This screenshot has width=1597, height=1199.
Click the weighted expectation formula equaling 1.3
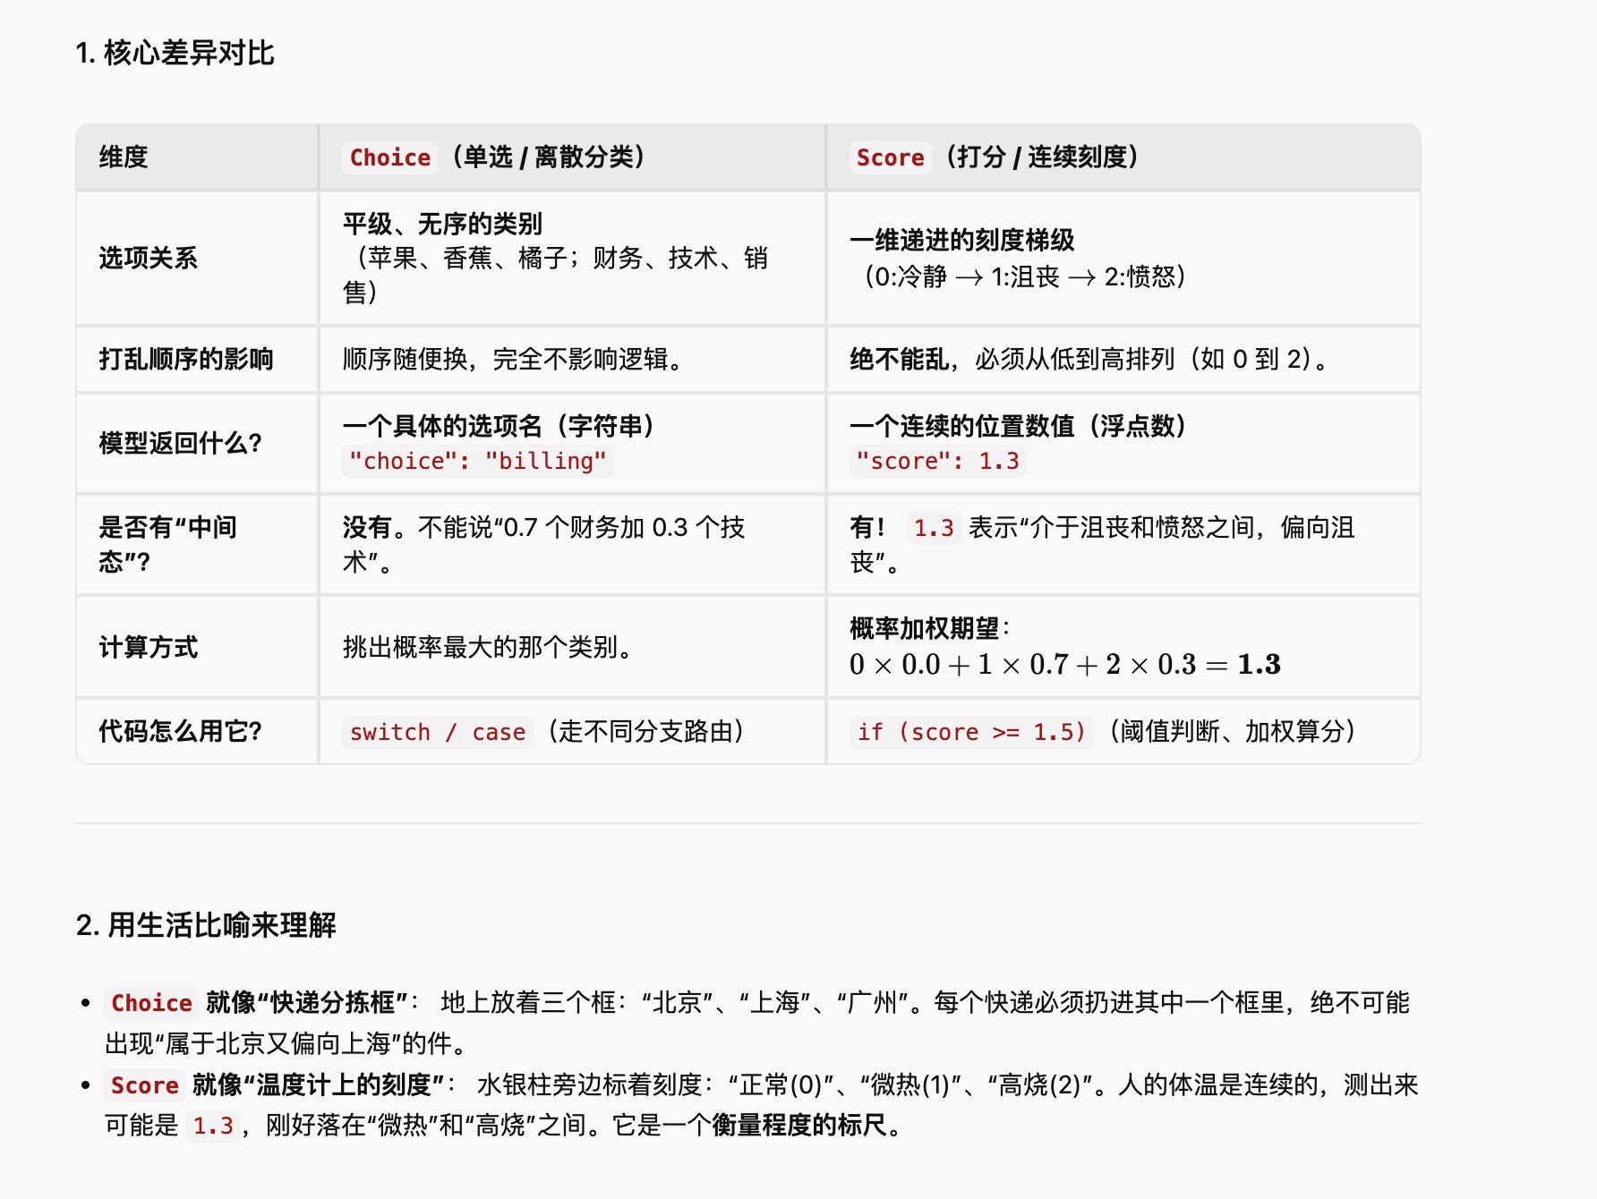(1065, 665)
